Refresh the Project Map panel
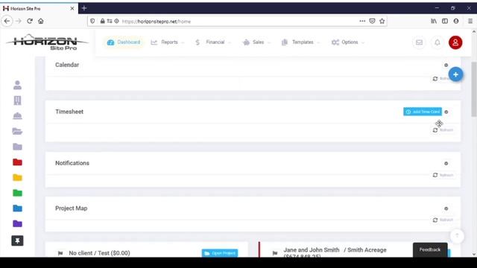The image size is (477, 268). pyautogui.click(x=443, y=220)
